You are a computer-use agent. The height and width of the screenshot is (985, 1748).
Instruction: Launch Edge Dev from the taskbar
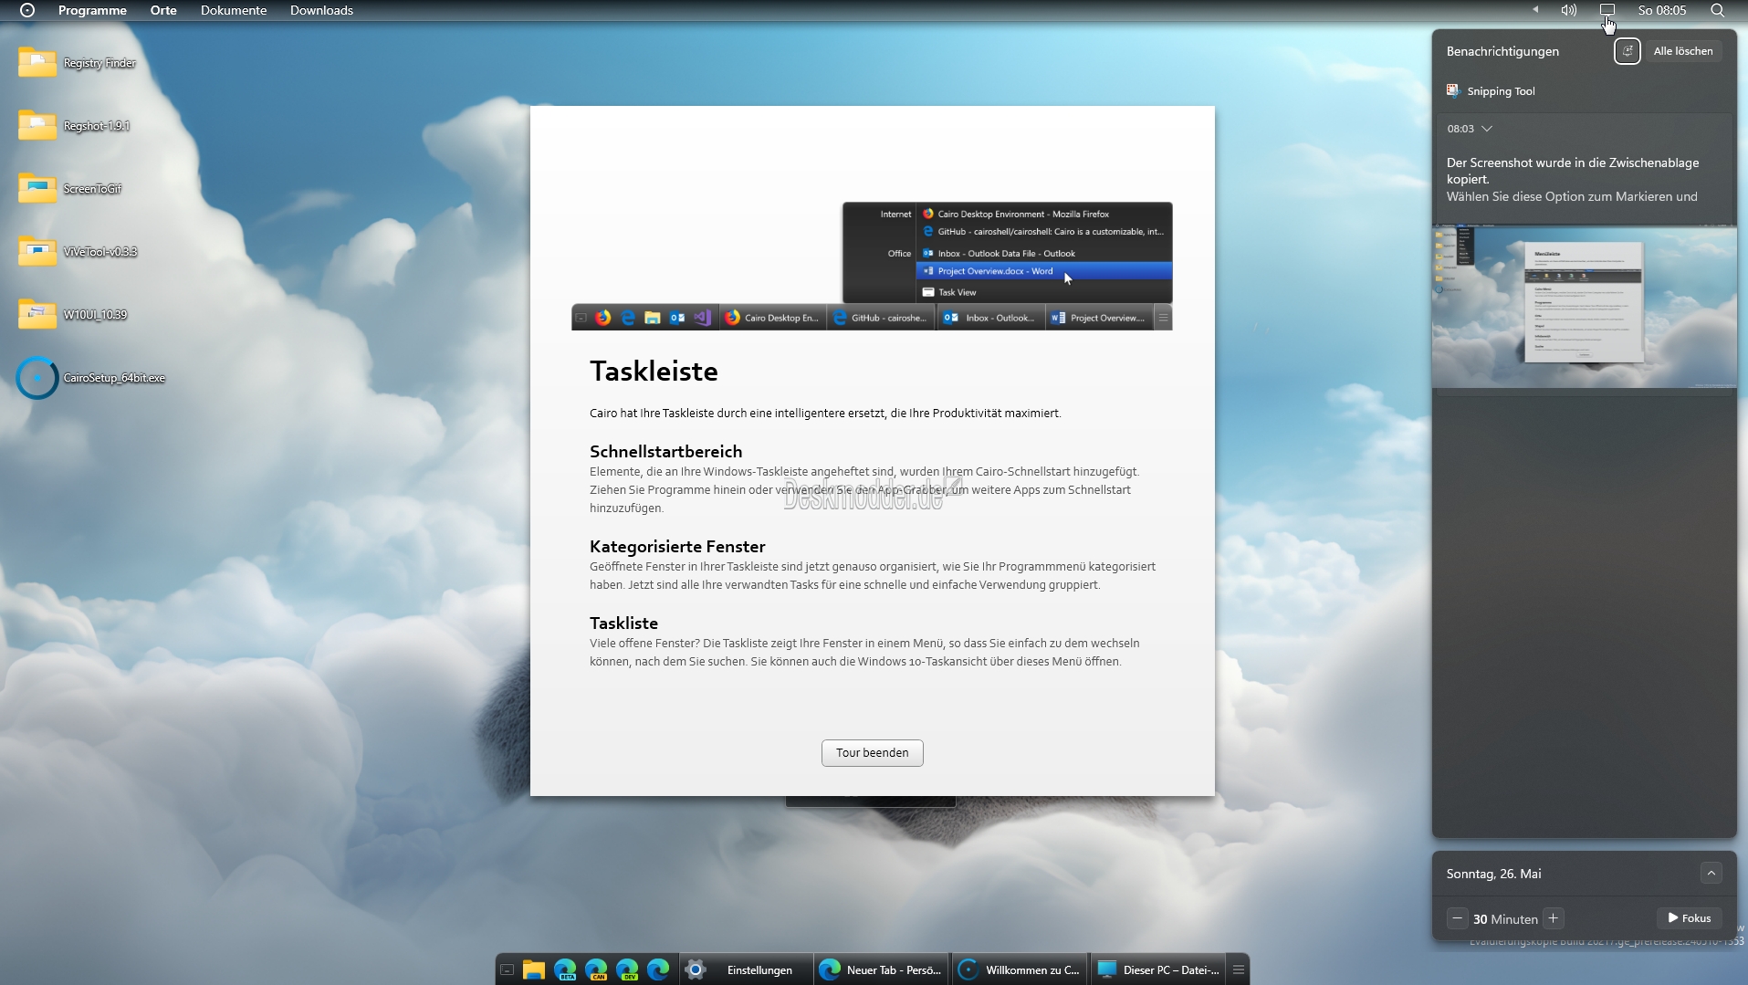click(x=627, y=969)
